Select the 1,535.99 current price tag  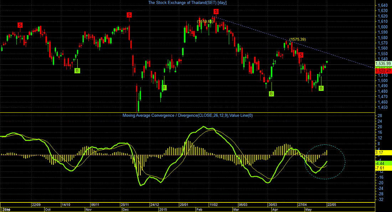tap(383, 64)
